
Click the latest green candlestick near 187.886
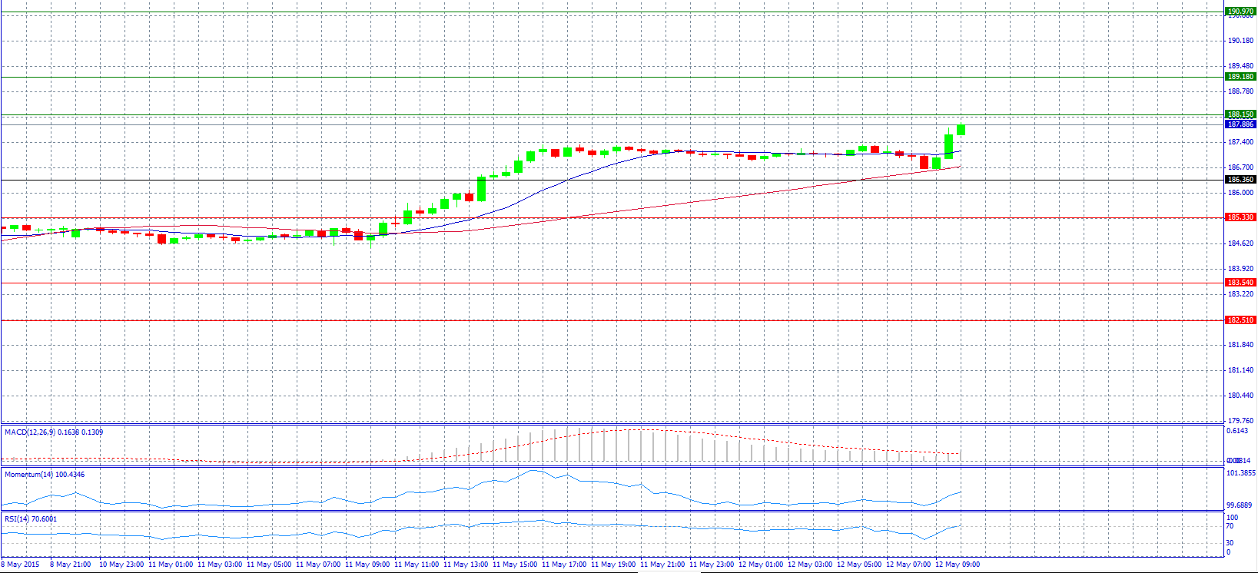pyautogui.click(x=961, y=130)
